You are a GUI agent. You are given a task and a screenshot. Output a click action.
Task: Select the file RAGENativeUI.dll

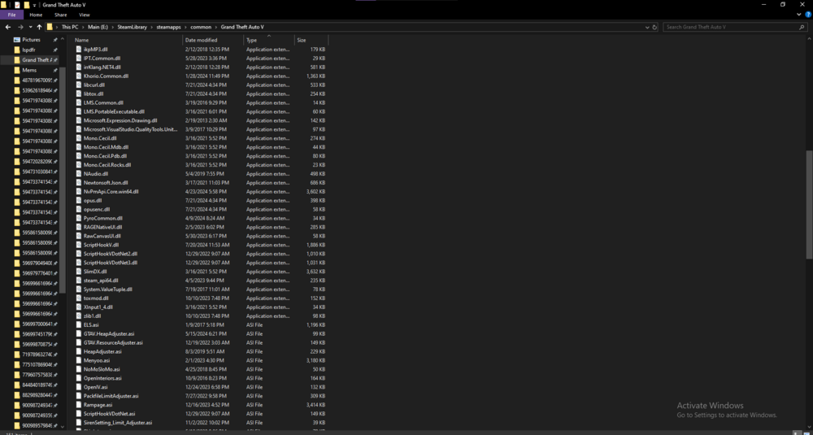[102, 227]
